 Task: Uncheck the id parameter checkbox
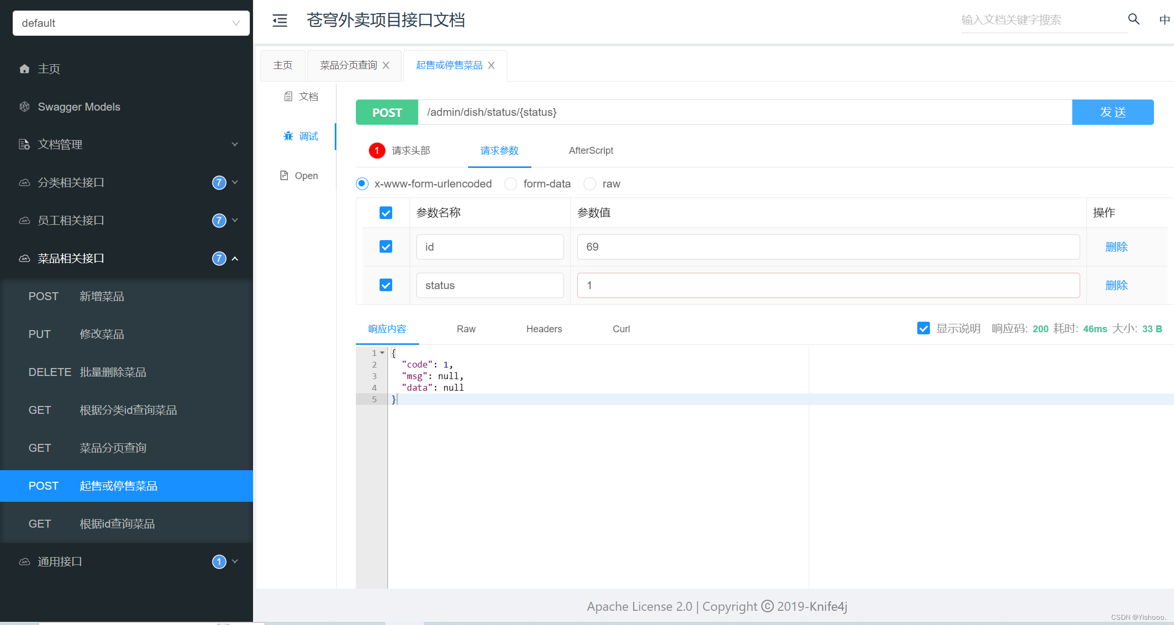tap(386, 246)
